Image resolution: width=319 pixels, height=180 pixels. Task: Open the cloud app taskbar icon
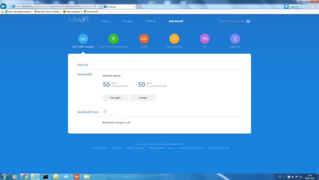click(66, 176)
